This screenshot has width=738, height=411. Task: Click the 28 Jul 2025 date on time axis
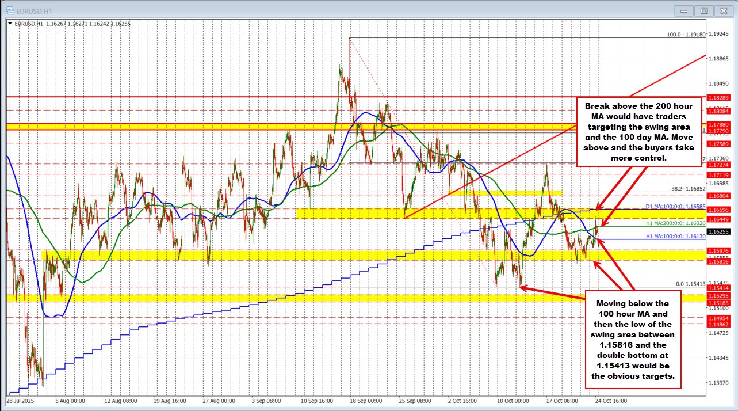[20, 400]
